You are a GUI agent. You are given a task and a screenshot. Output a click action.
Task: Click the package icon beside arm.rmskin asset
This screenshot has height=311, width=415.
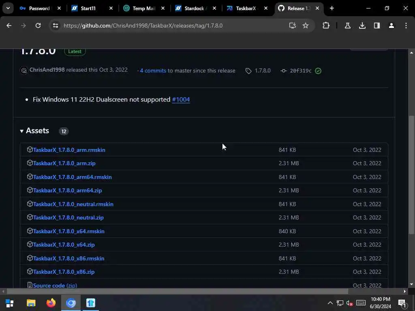[x=30, y=150]
